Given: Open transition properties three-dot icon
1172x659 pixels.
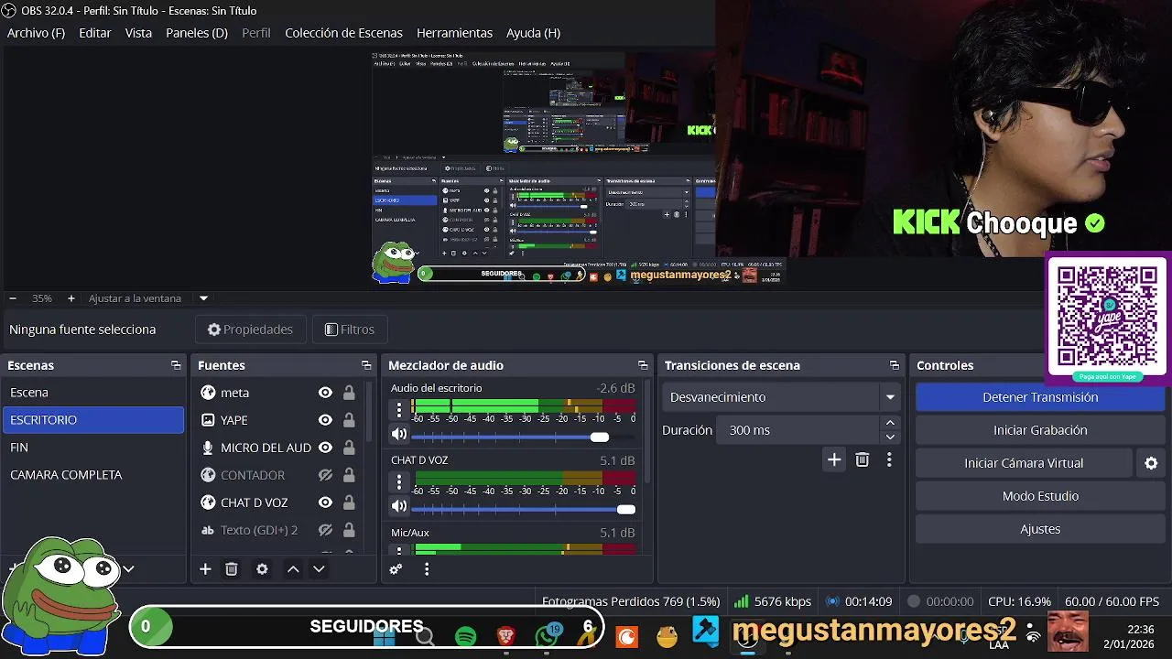Looking at the screenshot, I should tap(889, 459).
